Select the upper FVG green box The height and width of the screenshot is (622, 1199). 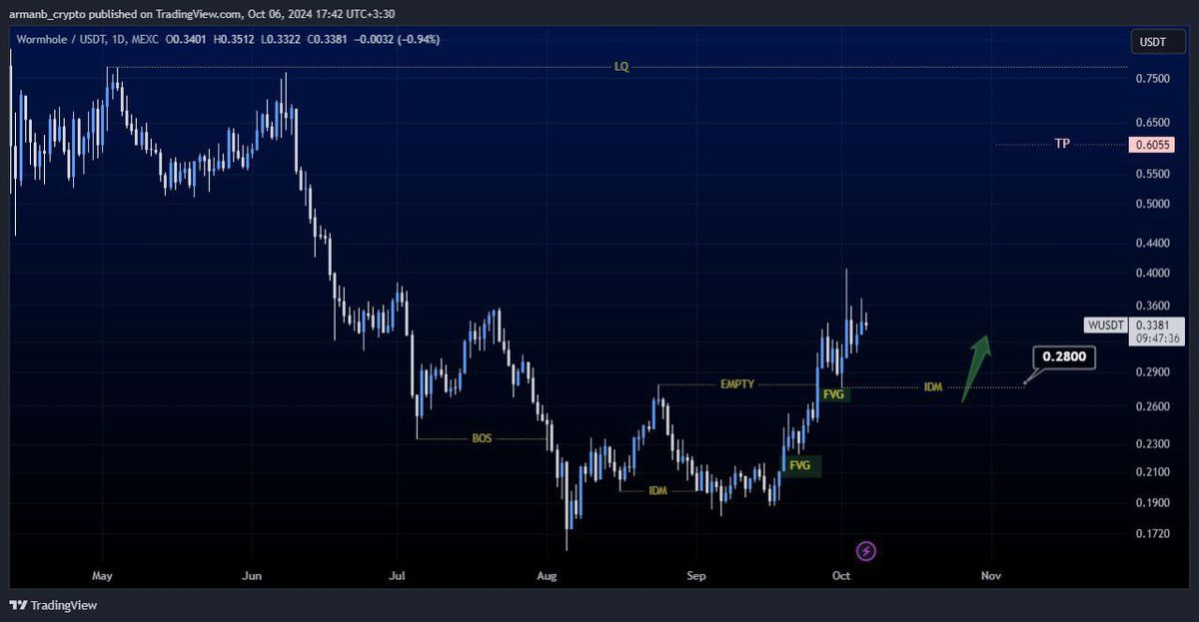pyautogui.click(x=833, y=394)
